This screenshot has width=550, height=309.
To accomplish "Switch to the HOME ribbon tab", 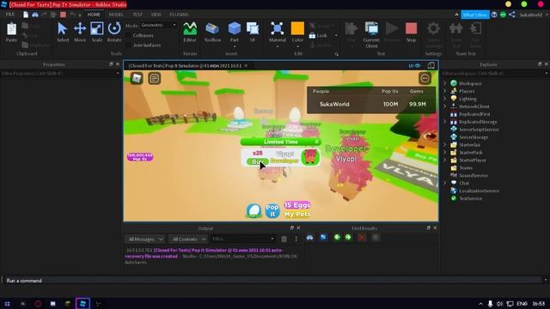I will click(x=94, y=15).
